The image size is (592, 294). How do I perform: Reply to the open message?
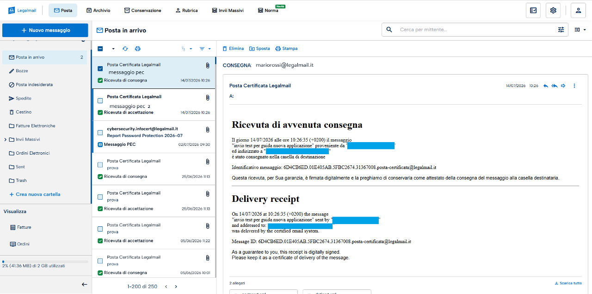pos(546,86)
